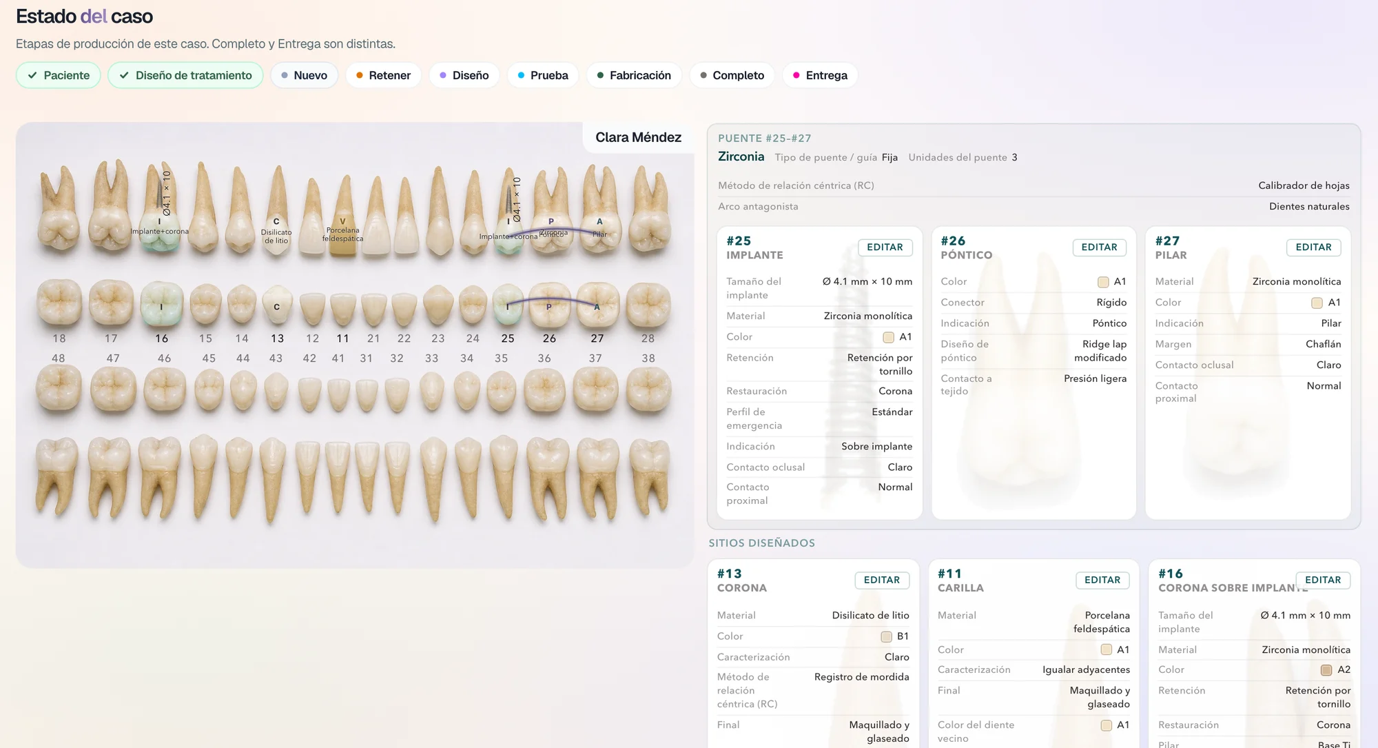Select lower tooth 46 occlusal view
Screen dimensions: 1378x748
tap(164, 390)
